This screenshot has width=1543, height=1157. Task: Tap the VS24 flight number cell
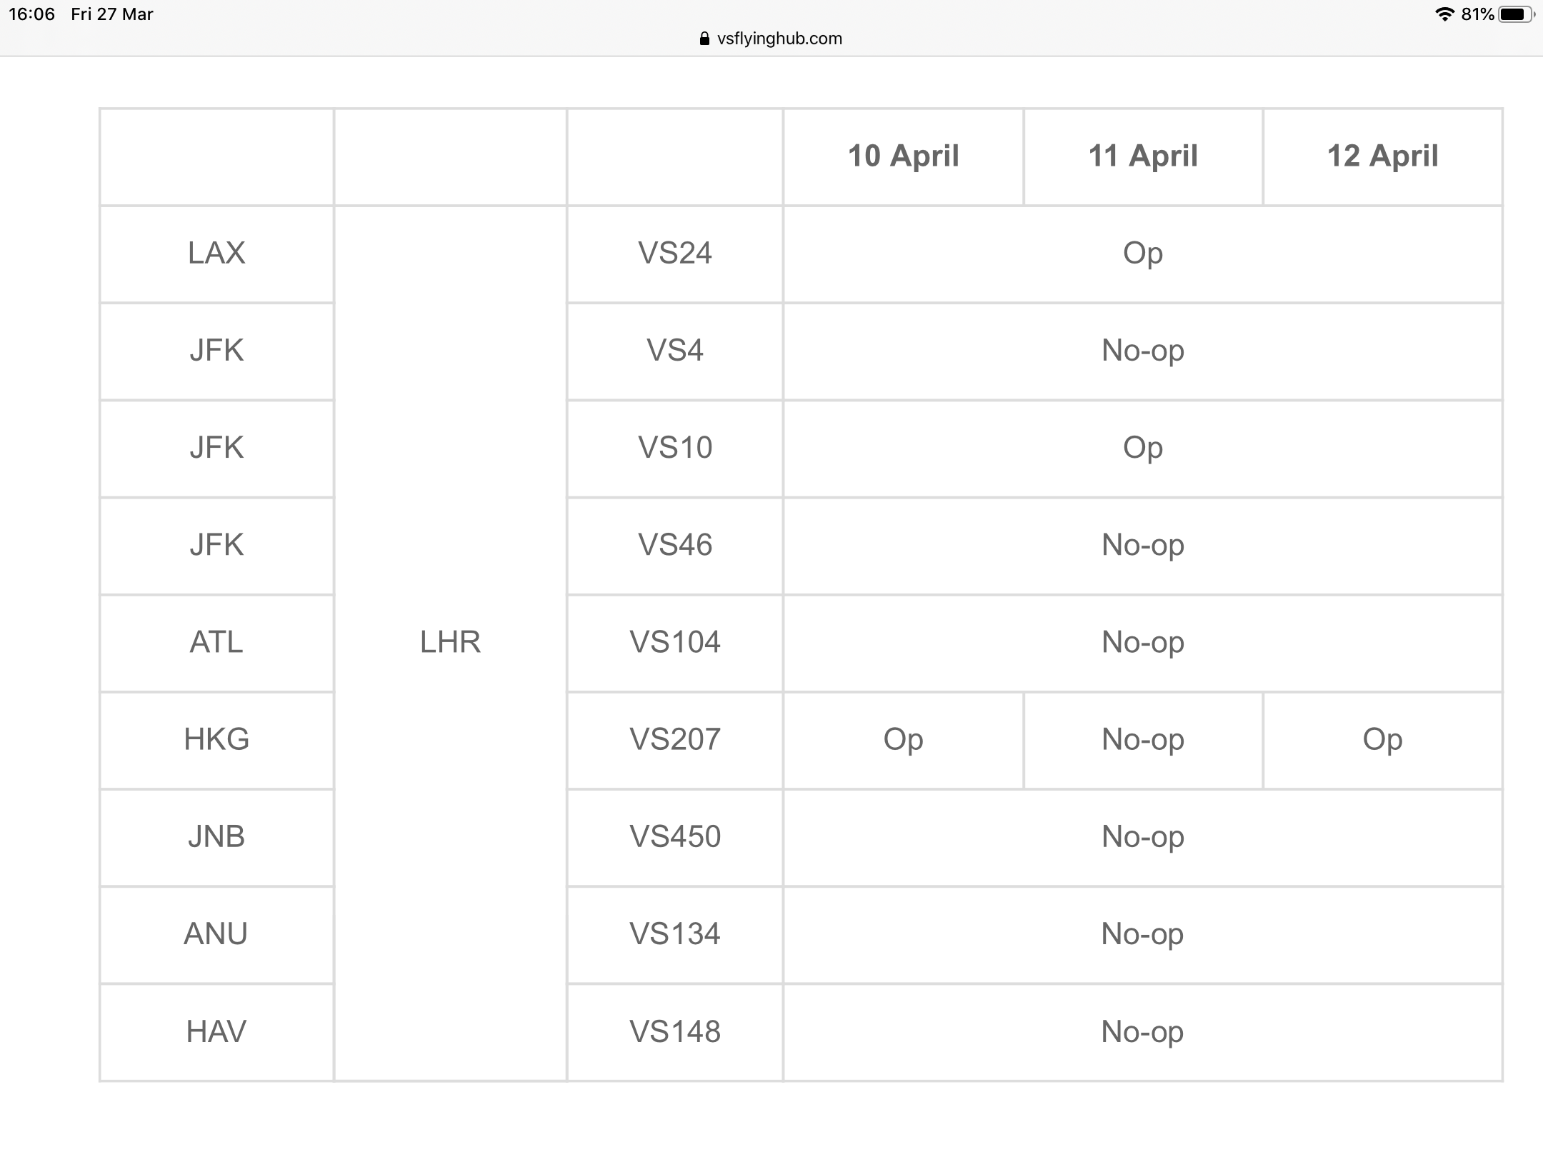tap(675, 254)
